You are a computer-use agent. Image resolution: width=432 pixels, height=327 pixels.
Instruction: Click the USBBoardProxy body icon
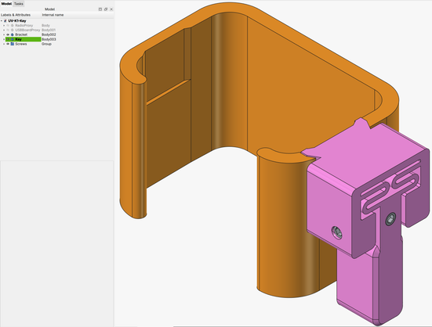12,30
